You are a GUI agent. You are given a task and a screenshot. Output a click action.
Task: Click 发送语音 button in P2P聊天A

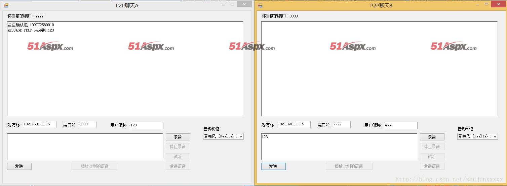178,166
